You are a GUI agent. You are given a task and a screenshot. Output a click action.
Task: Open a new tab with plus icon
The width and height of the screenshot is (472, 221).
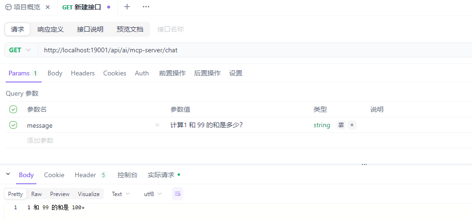[127, 7]
